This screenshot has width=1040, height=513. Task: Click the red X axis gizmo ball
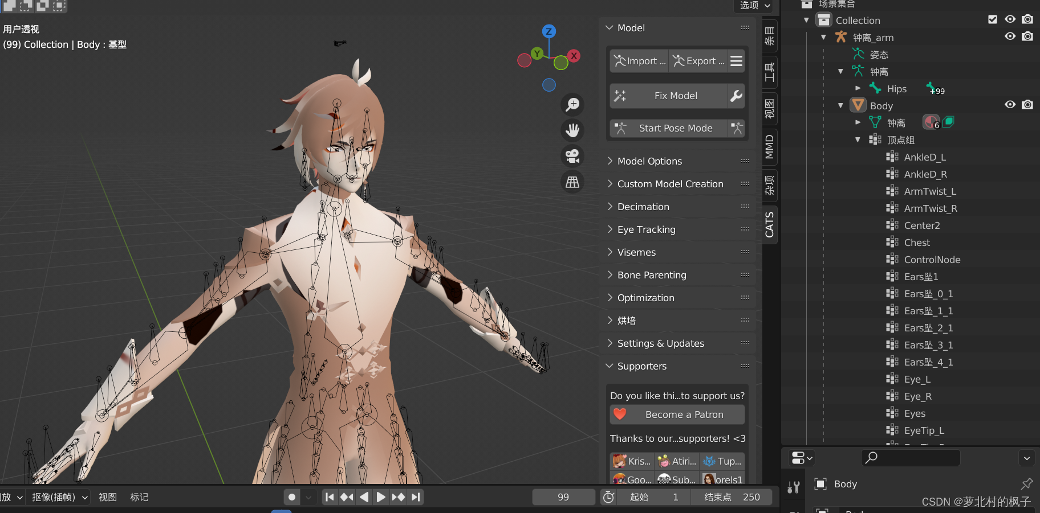coord(574,56)
